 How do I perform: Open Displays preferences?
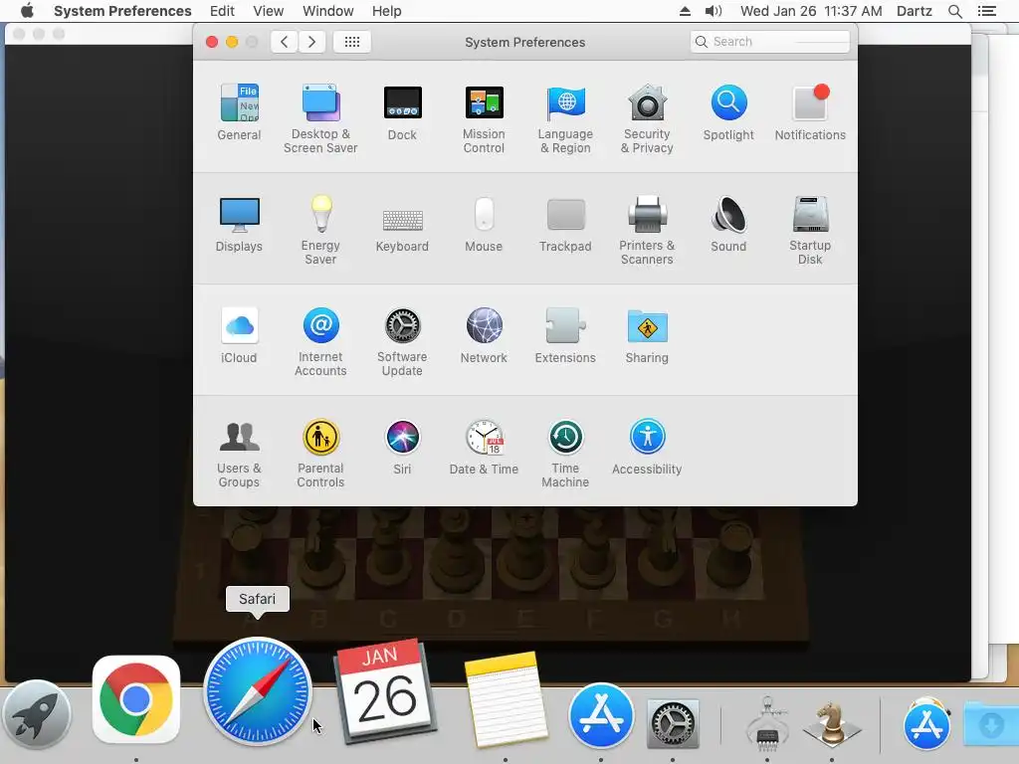click(x=239, y=224)
